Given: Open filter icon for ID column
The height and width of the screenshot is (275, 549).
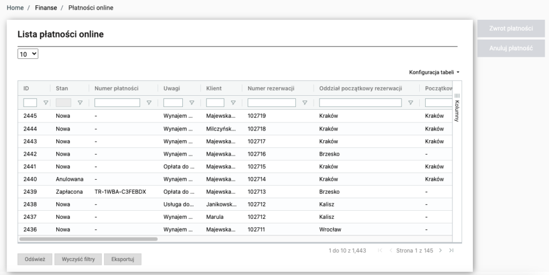Looking at the screenshot, I should [46, 103].
